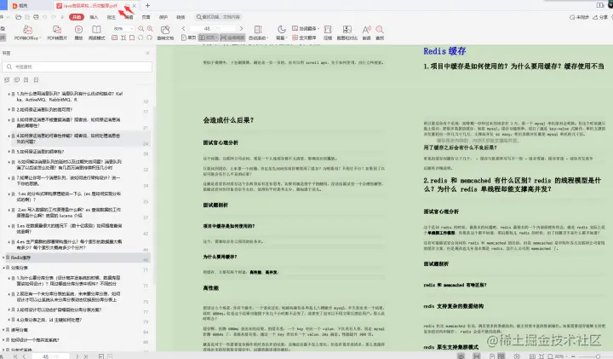Open bookmark '4.分库分表之后, id 主键如何处理?'
The image size is (613, 359).
49,320
